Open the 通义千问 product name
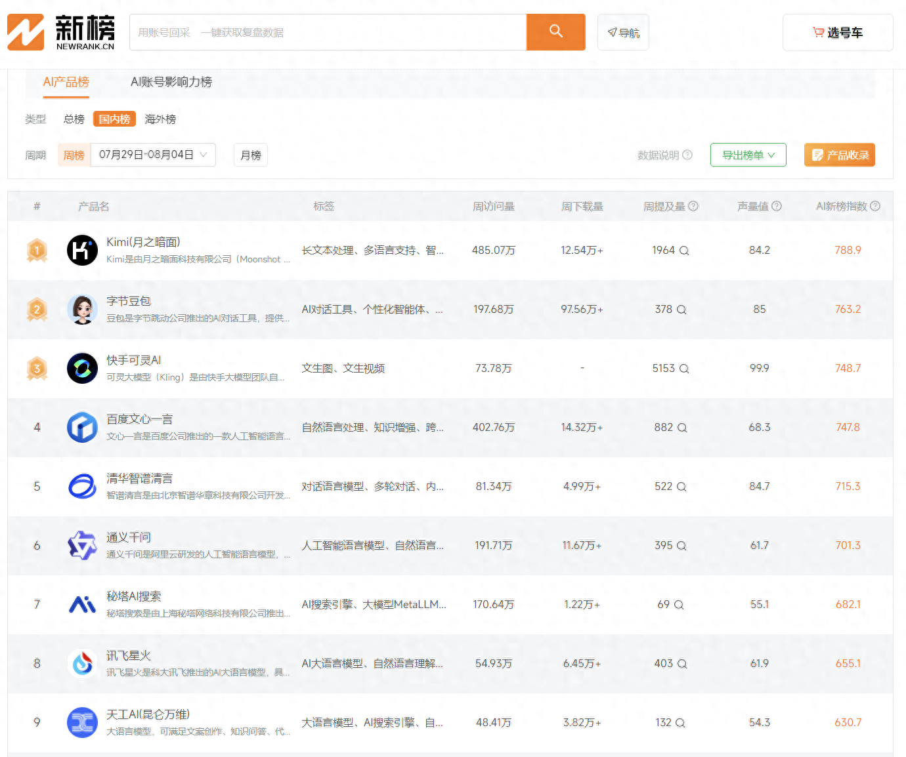This screenshot has height=757, width=906. 129,537
